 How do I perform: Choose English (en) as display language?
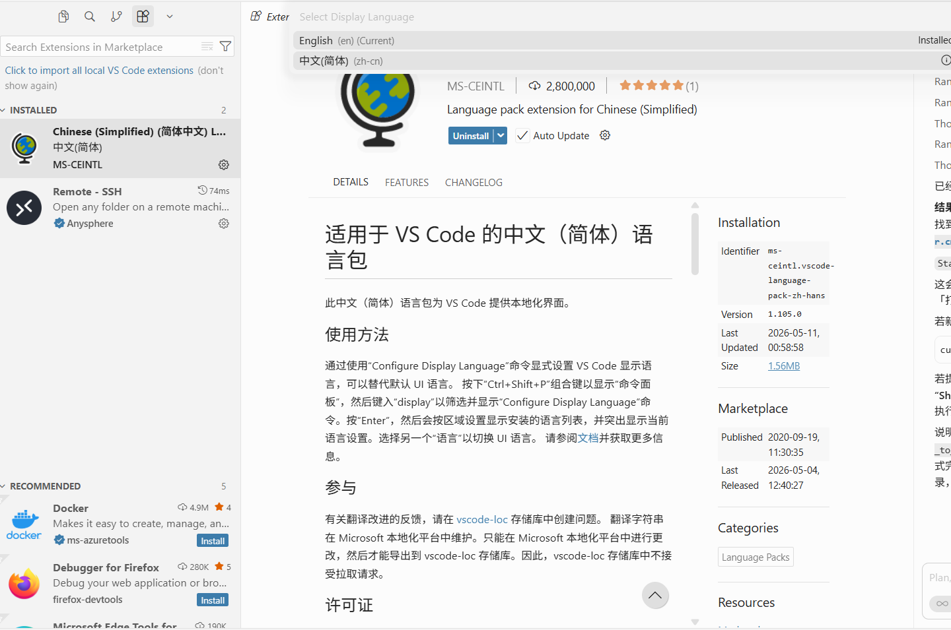click(x=622, y=41)
